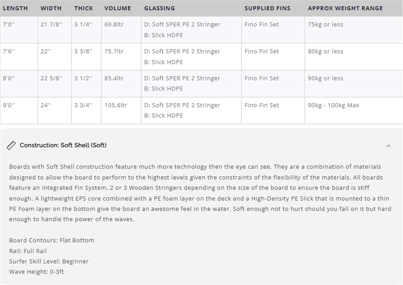
Task: Select the 69.8ltr volume cell
Action: 114,25
